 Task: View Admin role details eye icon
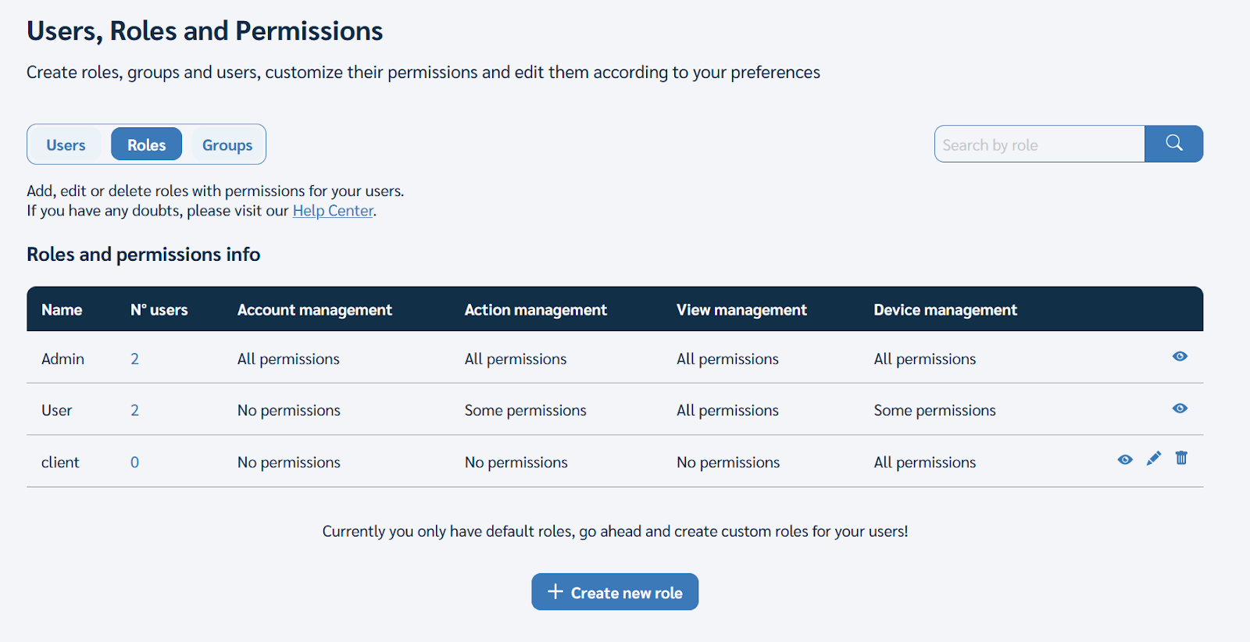[1180, 356]
